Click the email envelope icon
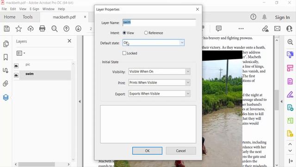Screen dimensions: 296x167 (x=277, y=29)
